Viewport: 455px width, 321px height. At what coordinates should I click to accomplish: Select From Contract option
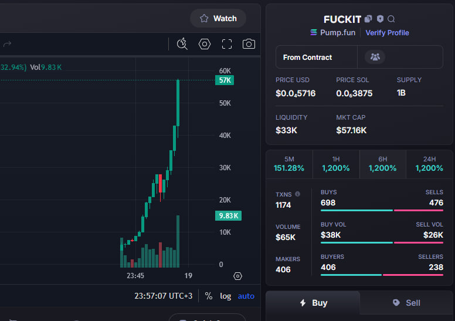[316, 58]
